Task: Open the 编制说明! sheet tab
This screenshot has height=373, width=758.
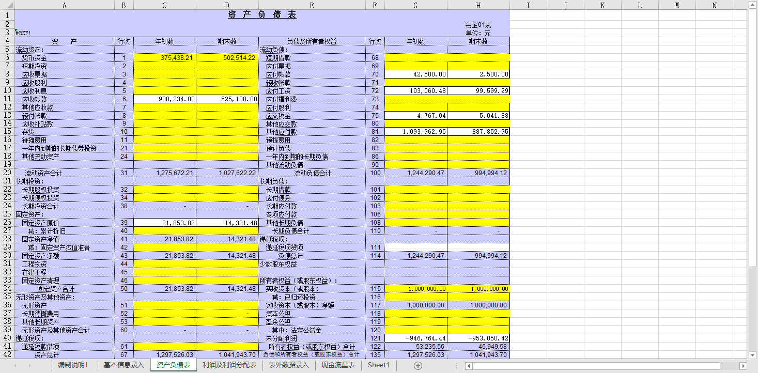Action: [73, 365]
